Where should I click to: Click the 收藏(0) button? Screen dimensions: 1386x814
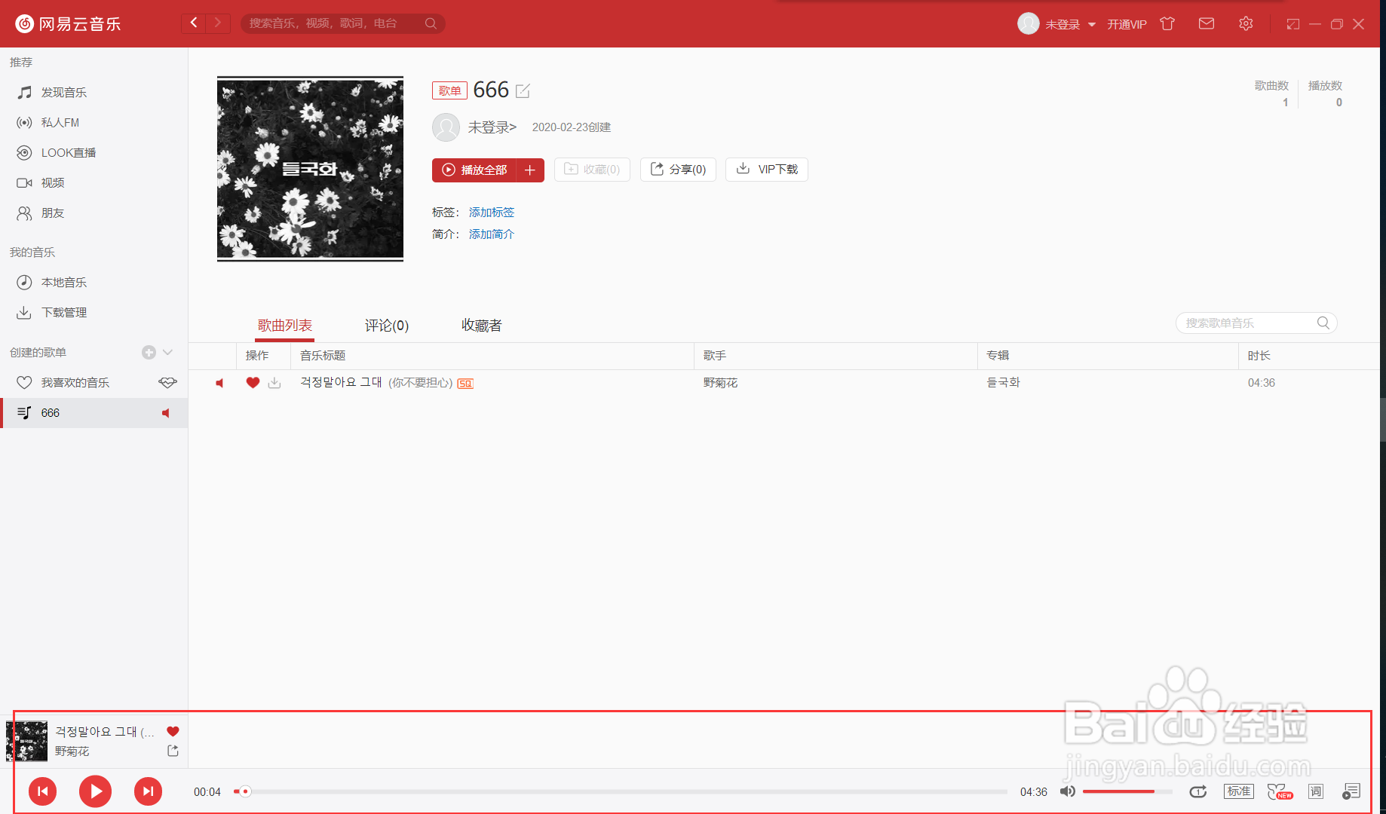coord(592,170)
